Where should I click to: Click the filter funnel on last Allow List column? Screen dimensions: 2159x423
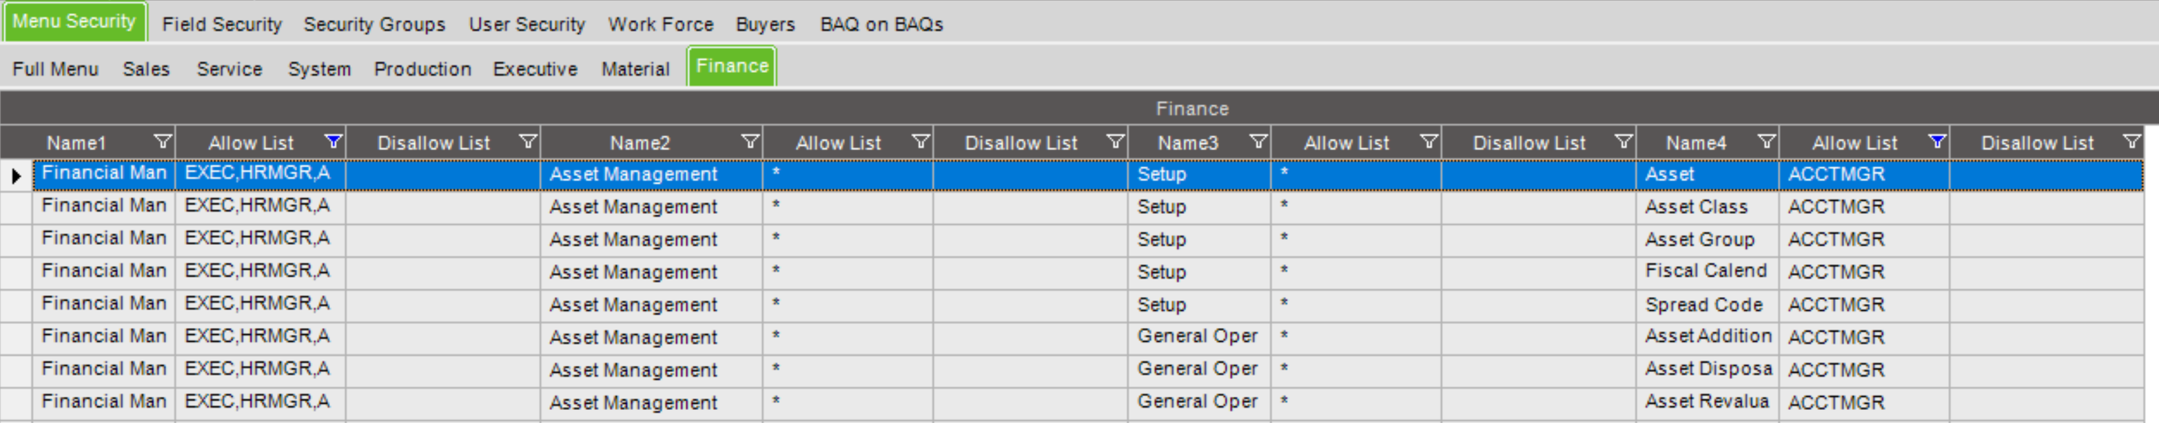click(x=1938, y=142)
